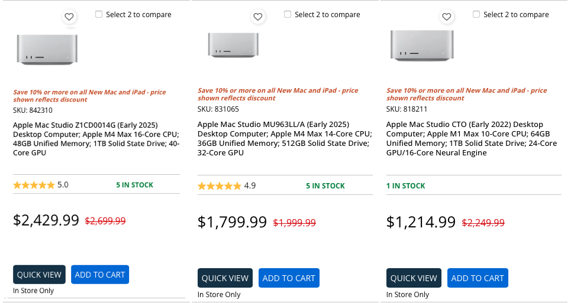The width and height of the screenshot is (574, 303).
Task: Open Apple Mac Studio CTO Early 2022 link
Action: pyautogui.click(x=472, y=139)
